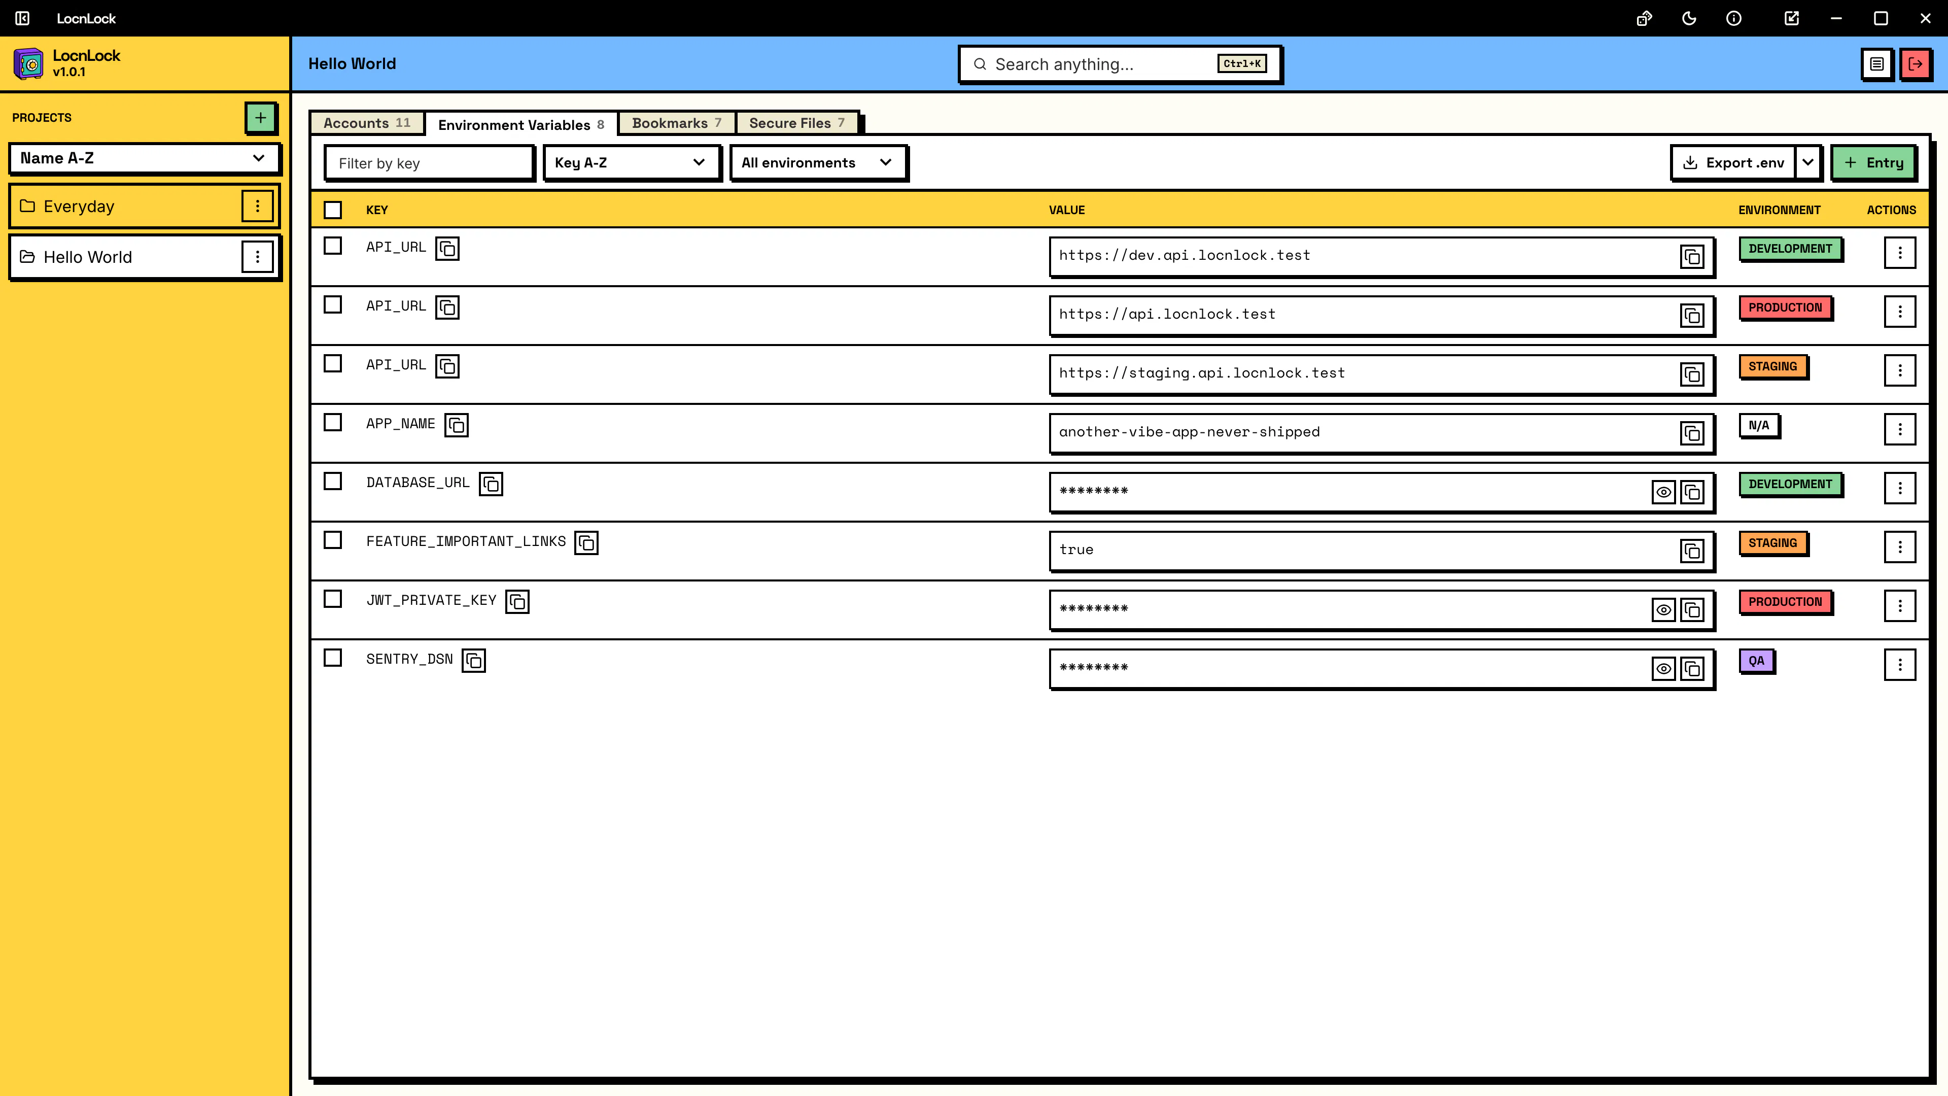The height and width of the screenshot is (1096, 1948).
Task: Add a new project with plus icon
Action: pos(260,117)
